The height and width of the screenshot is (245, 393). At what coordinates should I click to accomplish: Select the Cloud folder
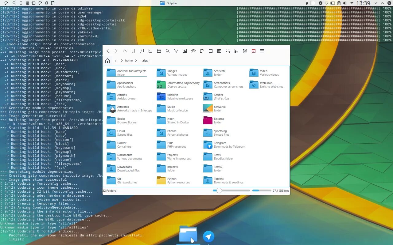(x=119, y=133)
